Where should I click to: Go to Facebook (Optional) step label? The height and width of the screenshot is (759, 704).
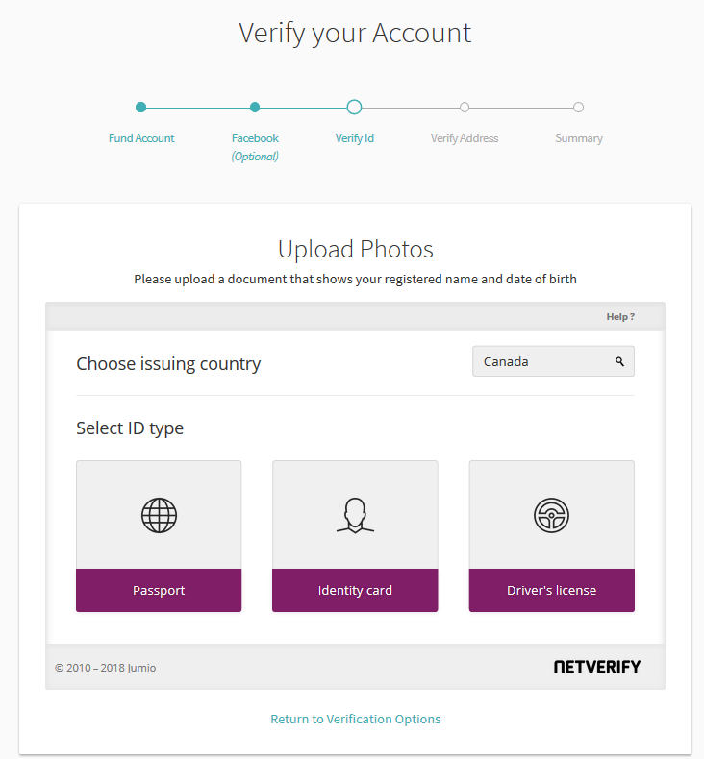255,147
